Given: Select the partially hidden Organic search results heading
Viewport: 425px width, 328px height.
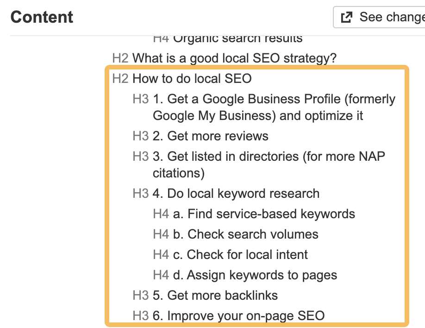Looking at the screenshot, I should coord(237,38).
